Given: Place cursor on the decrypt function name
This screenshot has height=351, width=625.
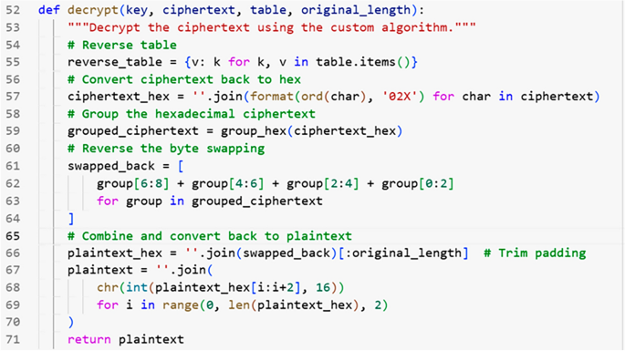Looking at the screenshot, I should (x=92, y=10).
